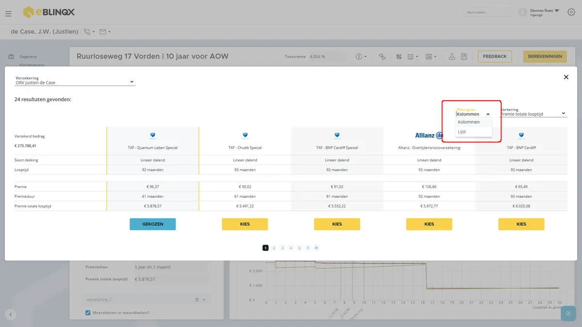Go to results page 3
The width and height of the screenshot is (582, 327).
[x=282, y=248]
